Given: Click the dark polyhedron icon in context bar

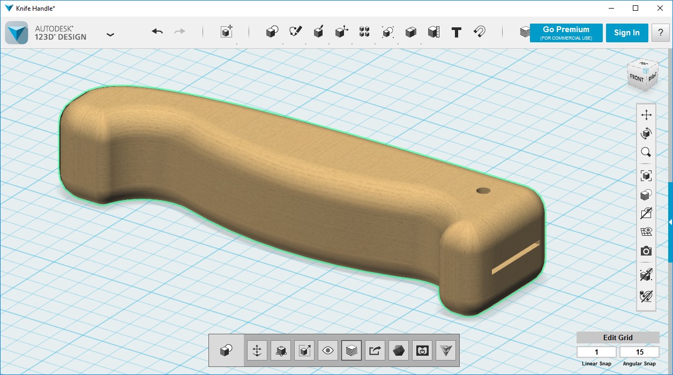Looking at the screenshot, I should [398, 351].
